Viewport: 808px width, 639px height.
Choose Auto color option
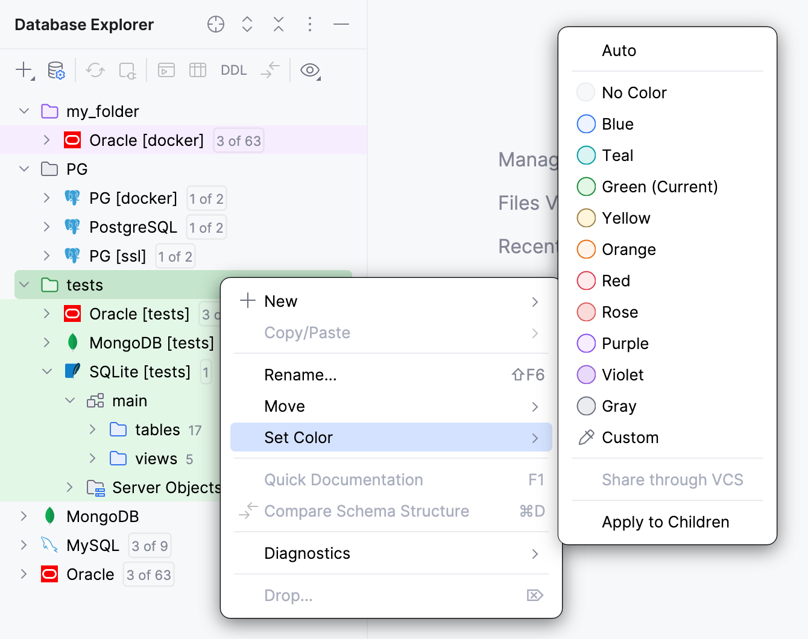point(668,51)
